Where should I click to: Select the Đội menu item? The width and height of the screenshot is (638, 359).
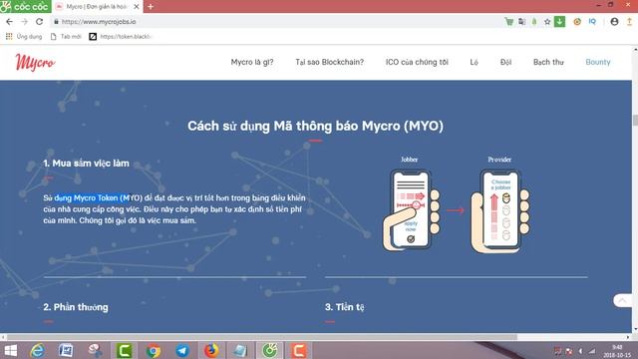pyautogui.click(x=505, y=62)
